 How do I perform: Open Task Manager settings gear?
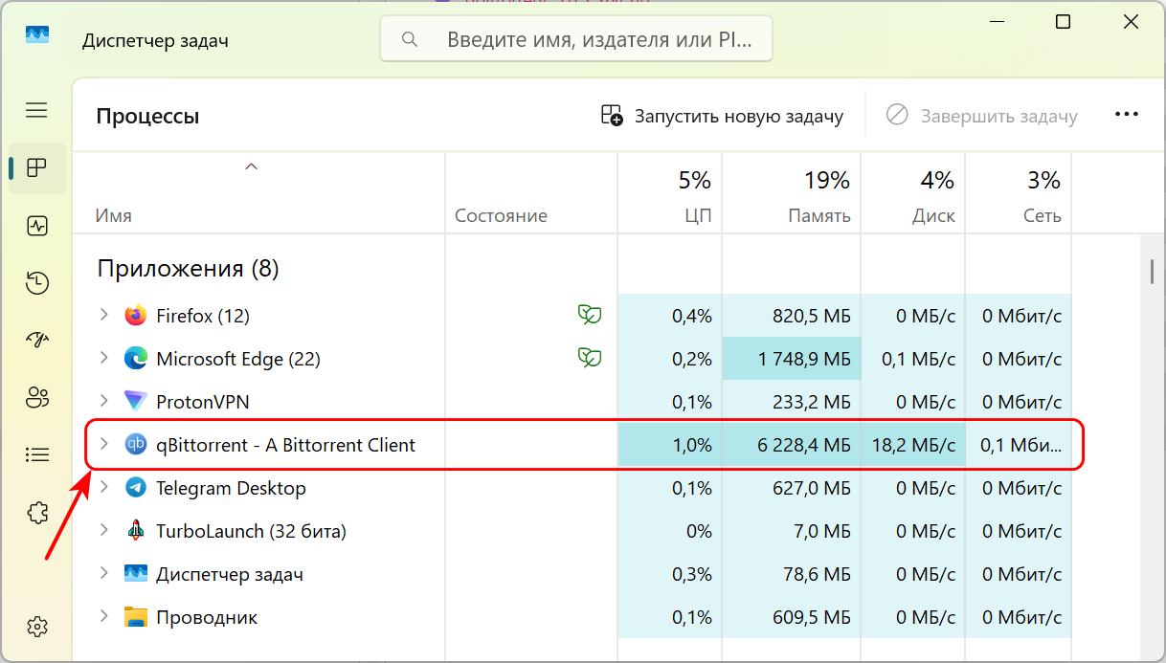[36, 627]
